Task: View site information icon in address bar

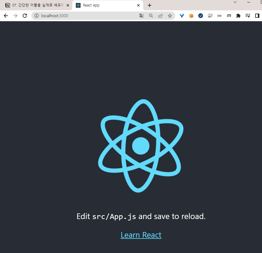Action: point(36,16)
